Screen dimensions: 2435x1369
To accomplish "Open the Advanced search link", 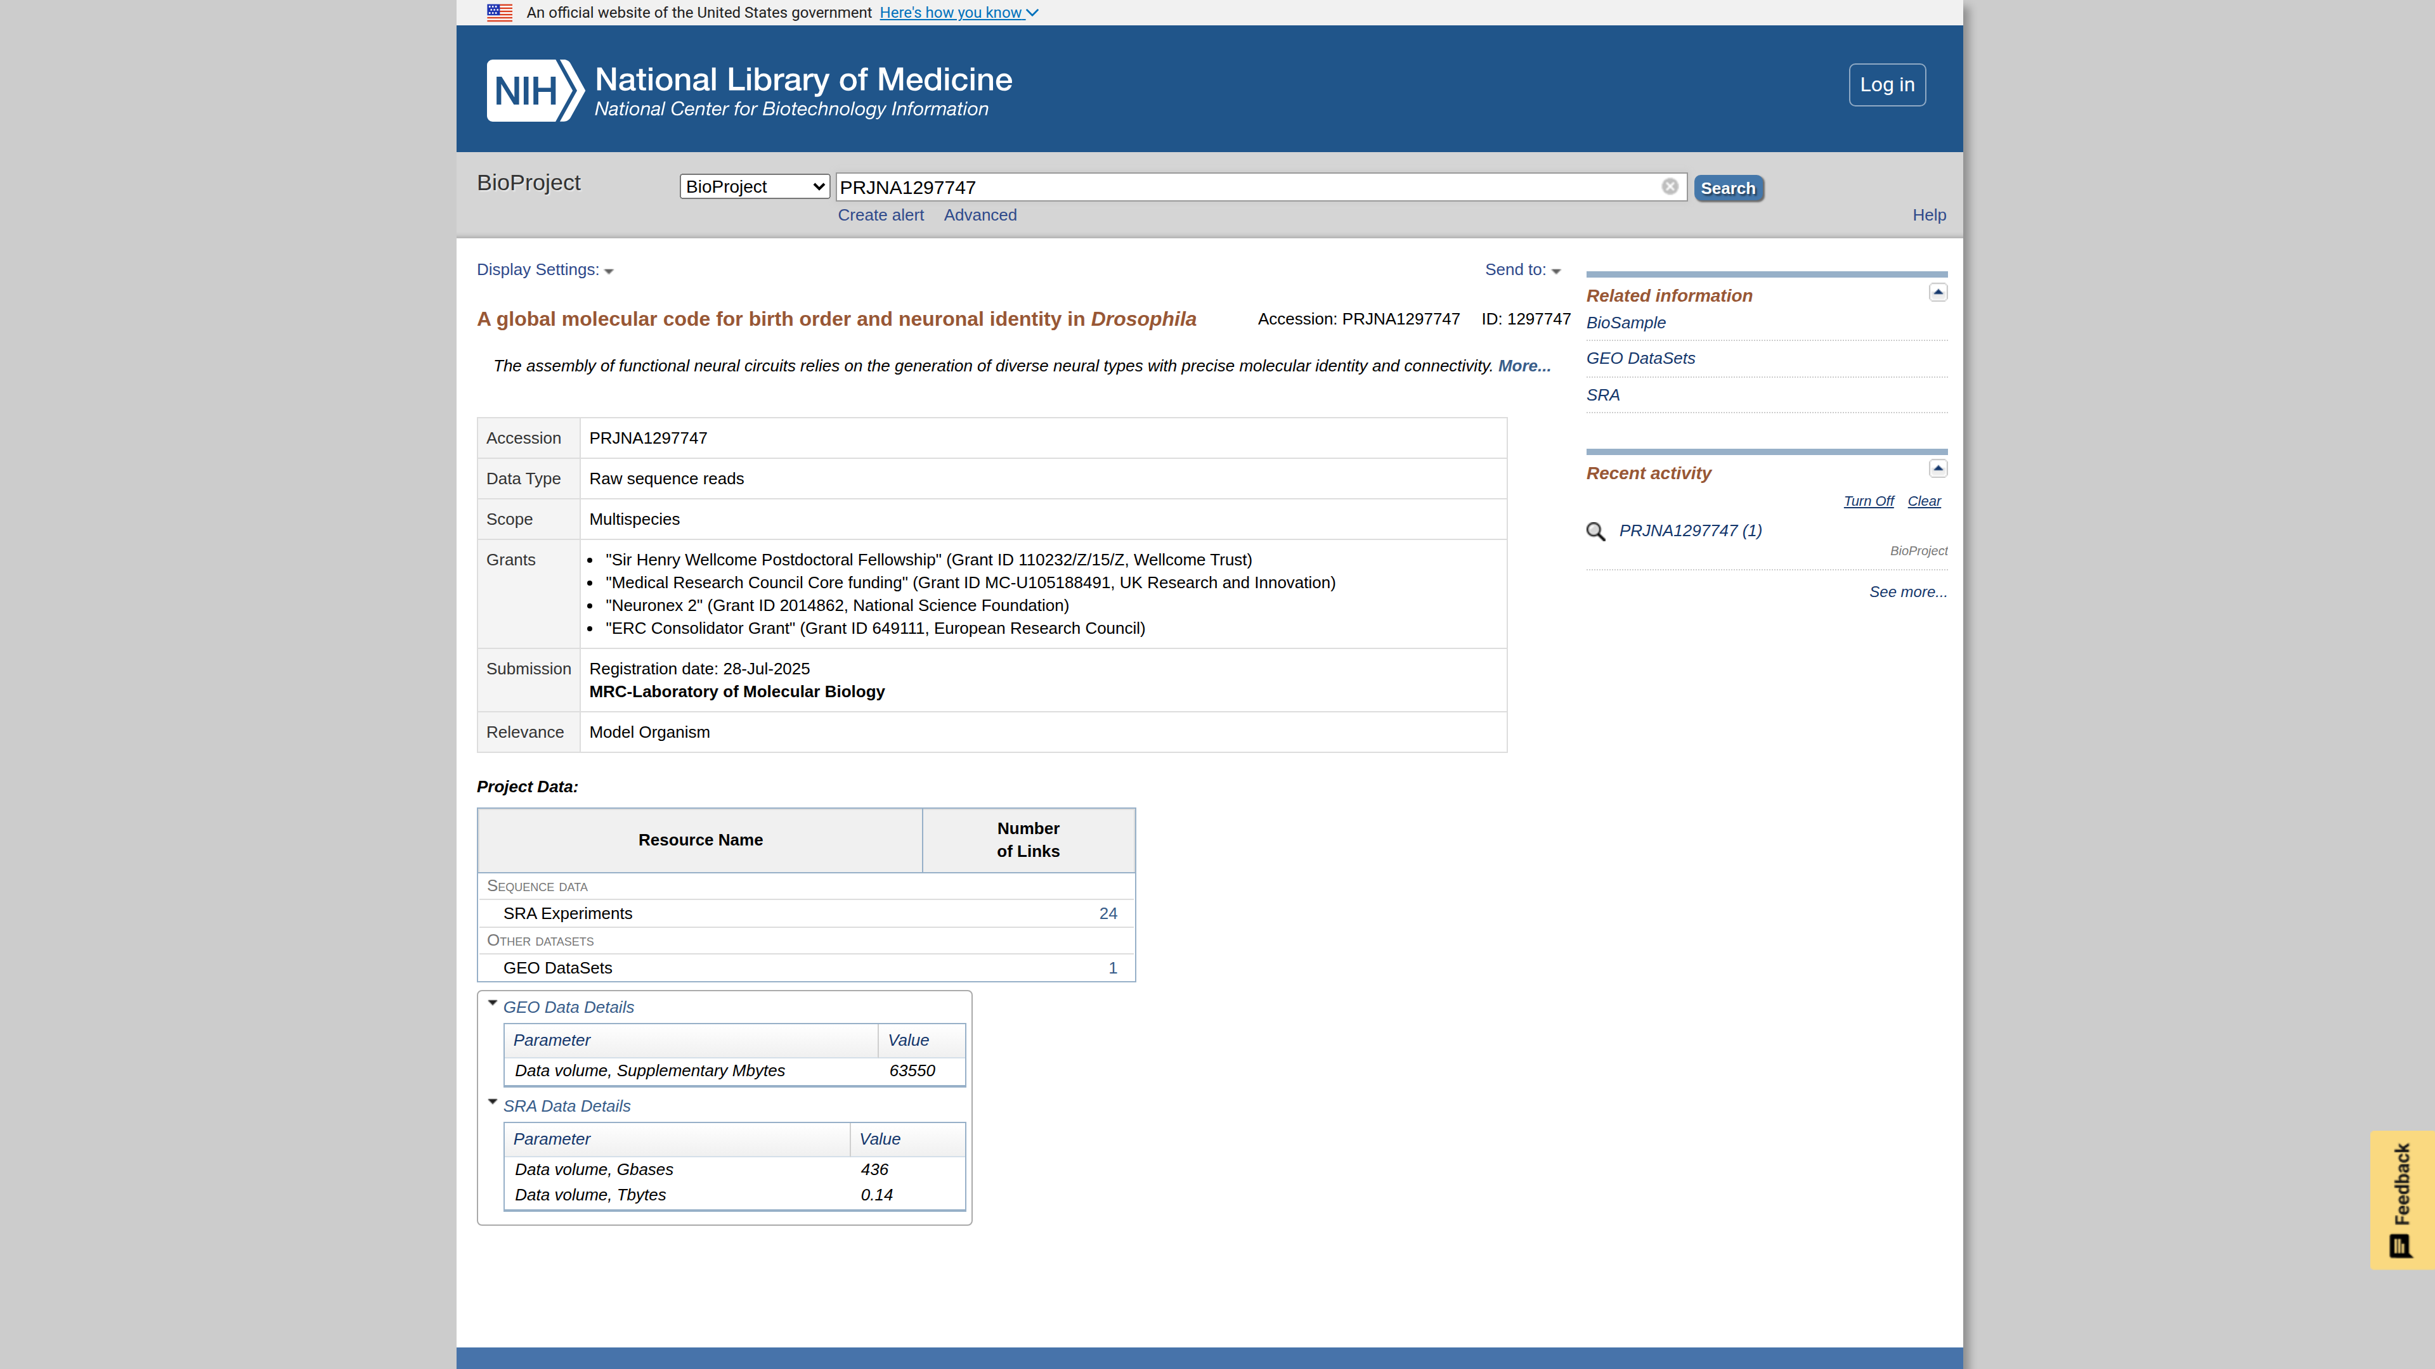I will pyautogui.click(x=980, y=215).
